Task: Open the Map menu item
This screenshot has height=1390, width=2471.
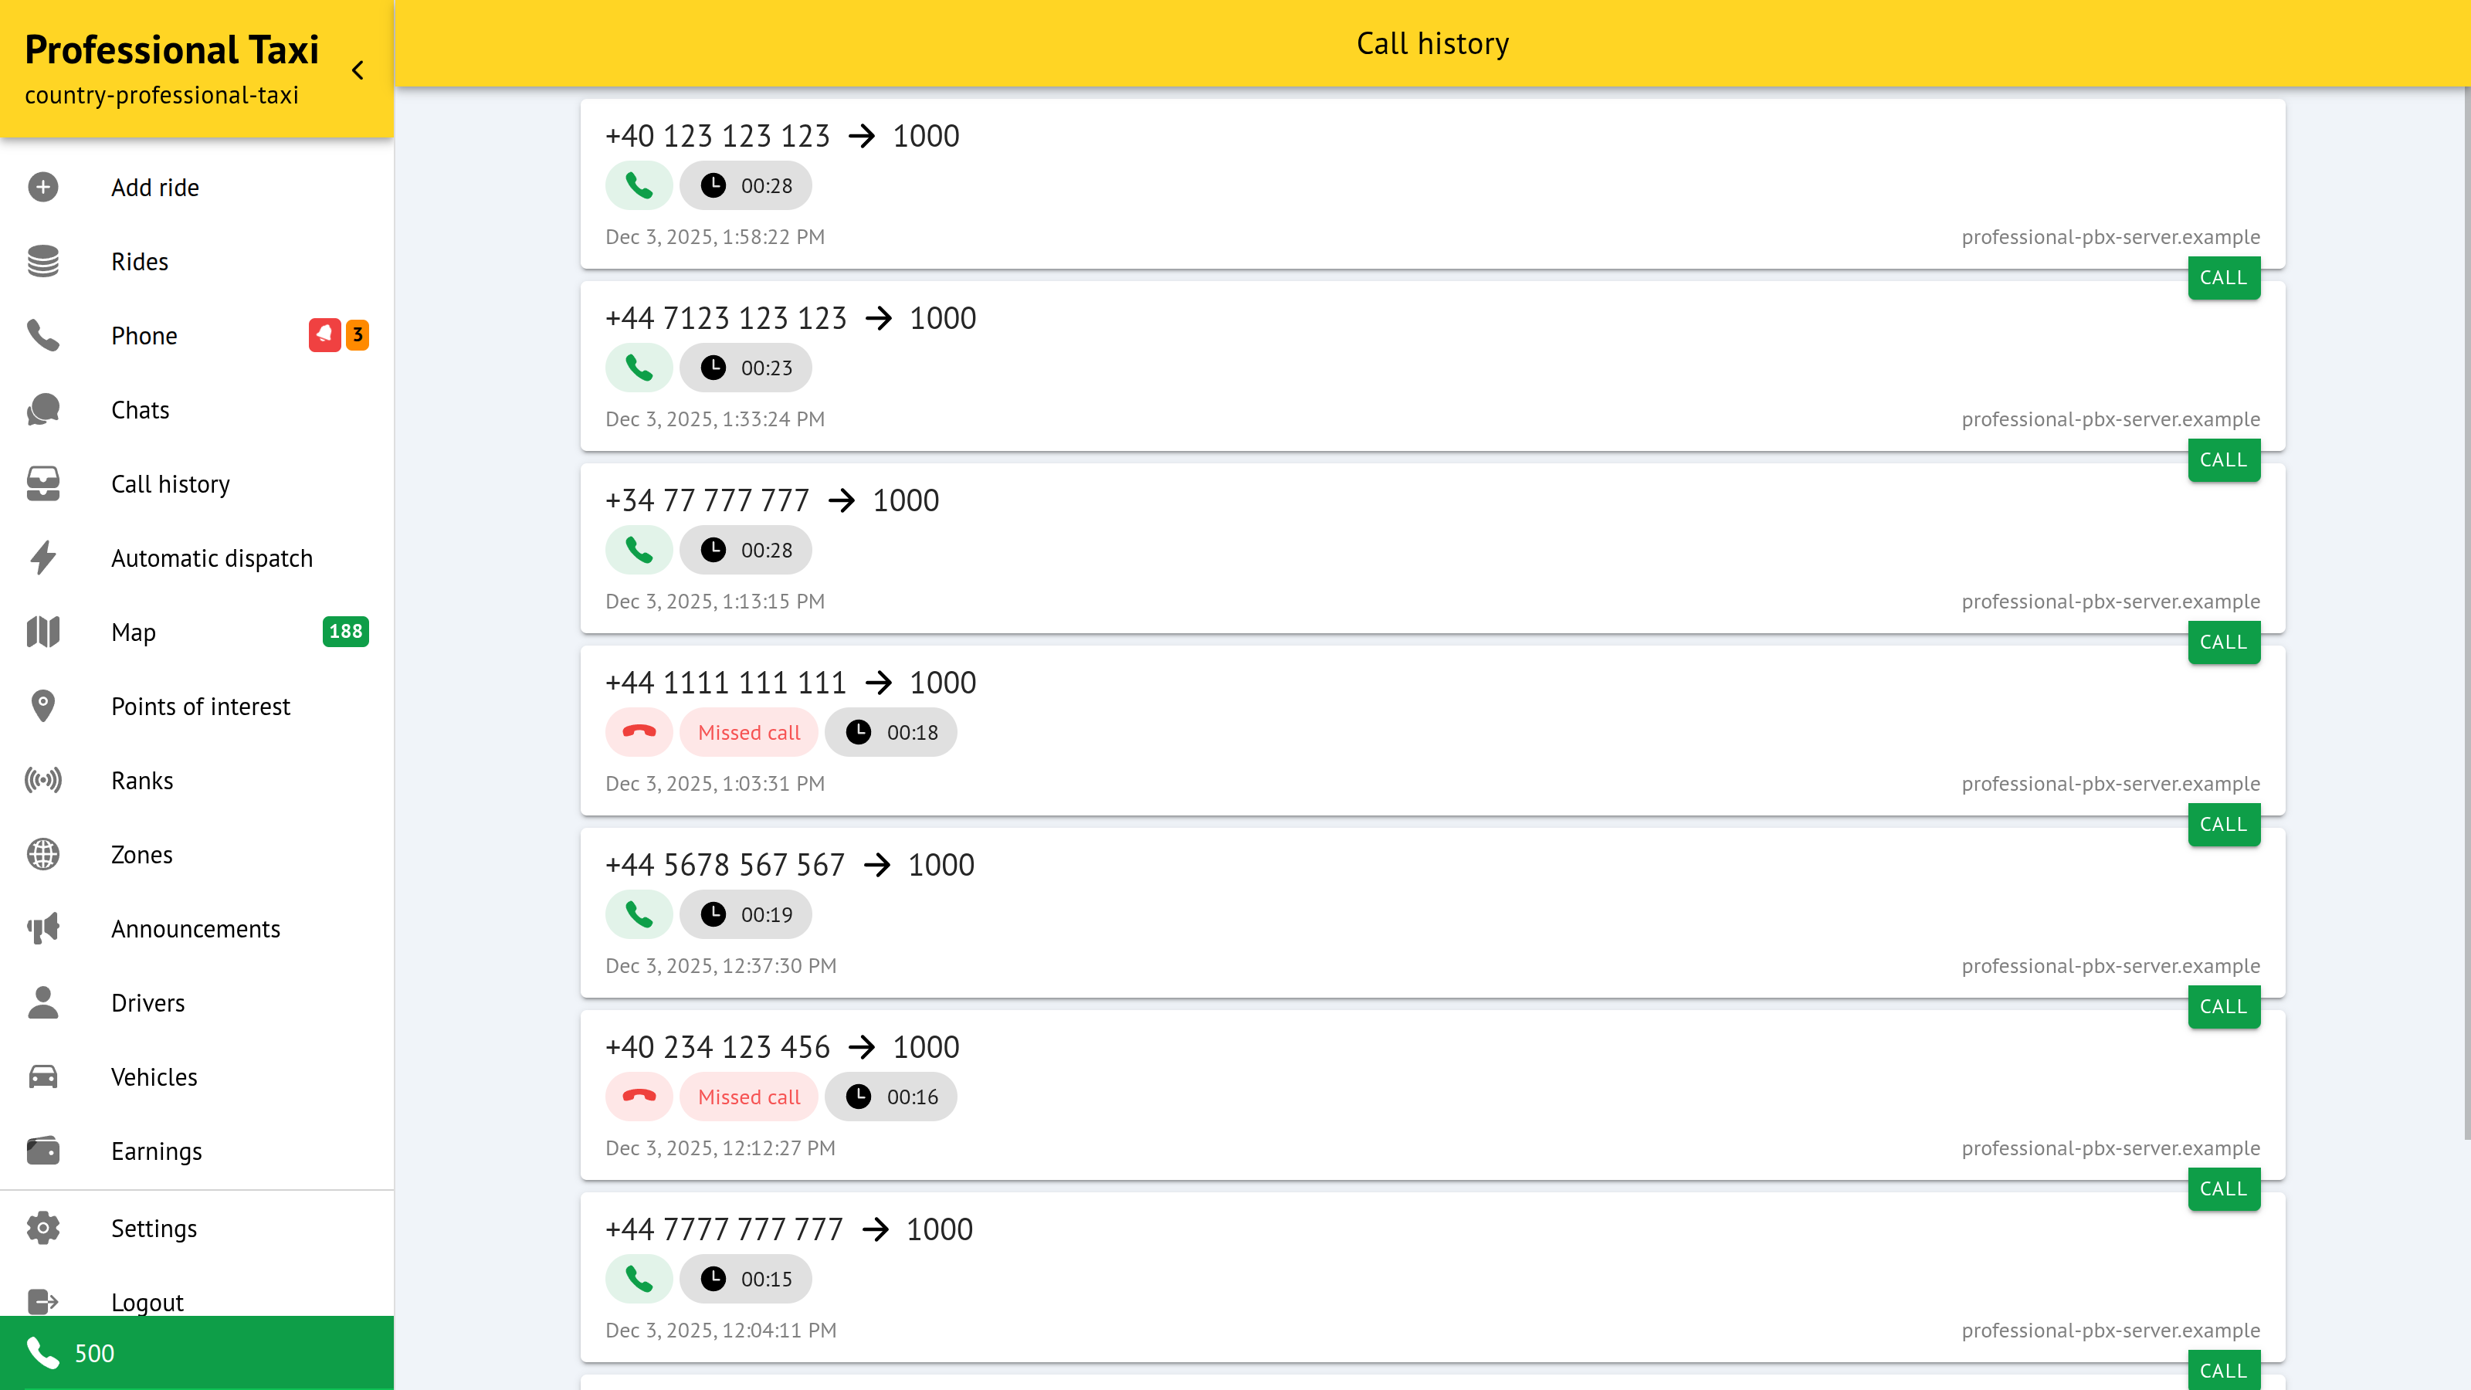Action: tap(134, 632)
